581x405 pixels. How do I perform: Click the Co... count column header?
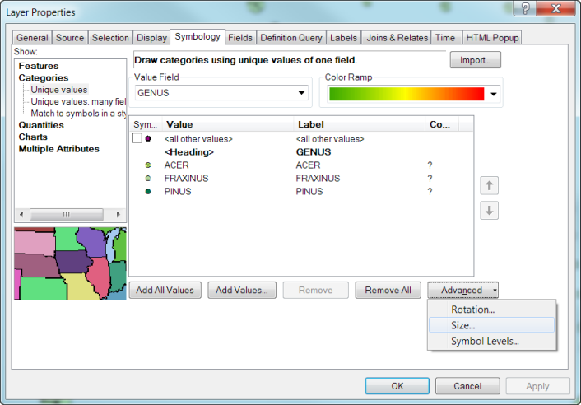tap(442, 124)
